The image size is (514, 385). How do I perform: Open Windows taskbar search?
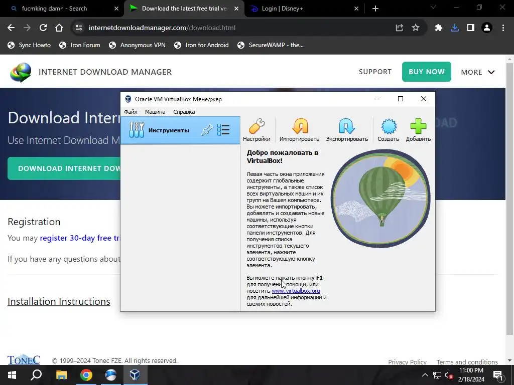pyautogui.click(x=36, y=375)
